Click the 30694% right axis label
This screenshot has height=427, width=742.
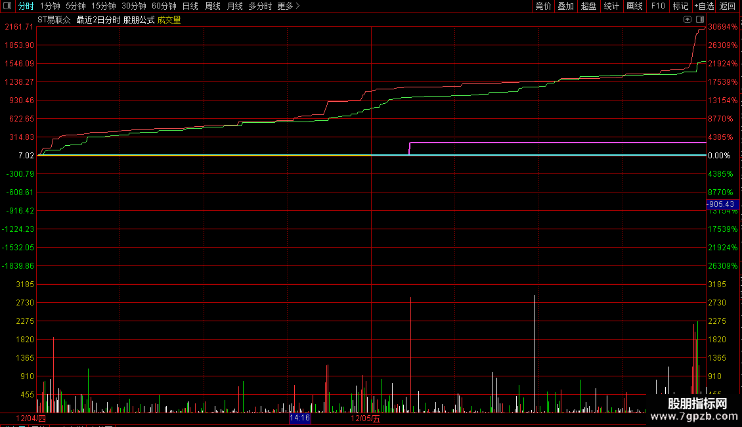(x=722, y=27)
